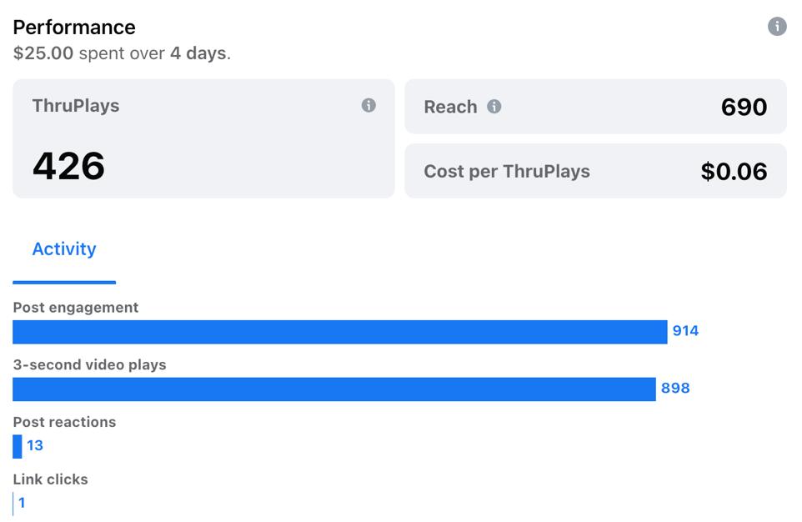
Task: Click the Link clicks value of 1
Action: [23, 503]
